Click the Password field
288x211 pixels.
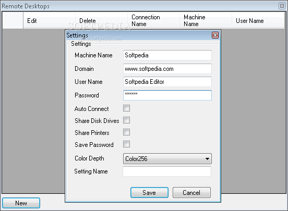click(x=167, y=95)
